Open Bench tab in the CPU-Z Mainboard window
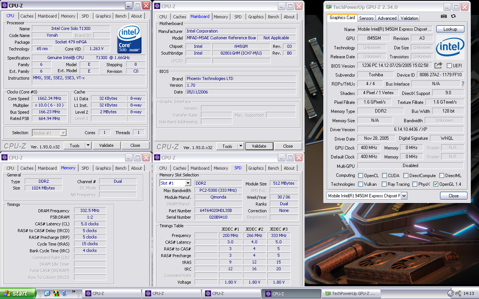This screenshot has height=299, width=479. pos(274,17)
